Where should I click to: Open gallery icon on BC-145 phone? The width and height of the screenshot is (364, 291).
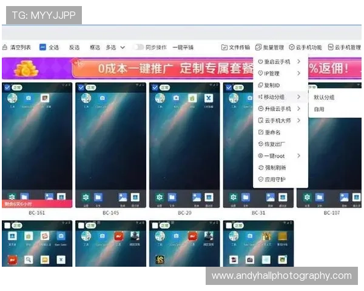(x=123, y=197)
